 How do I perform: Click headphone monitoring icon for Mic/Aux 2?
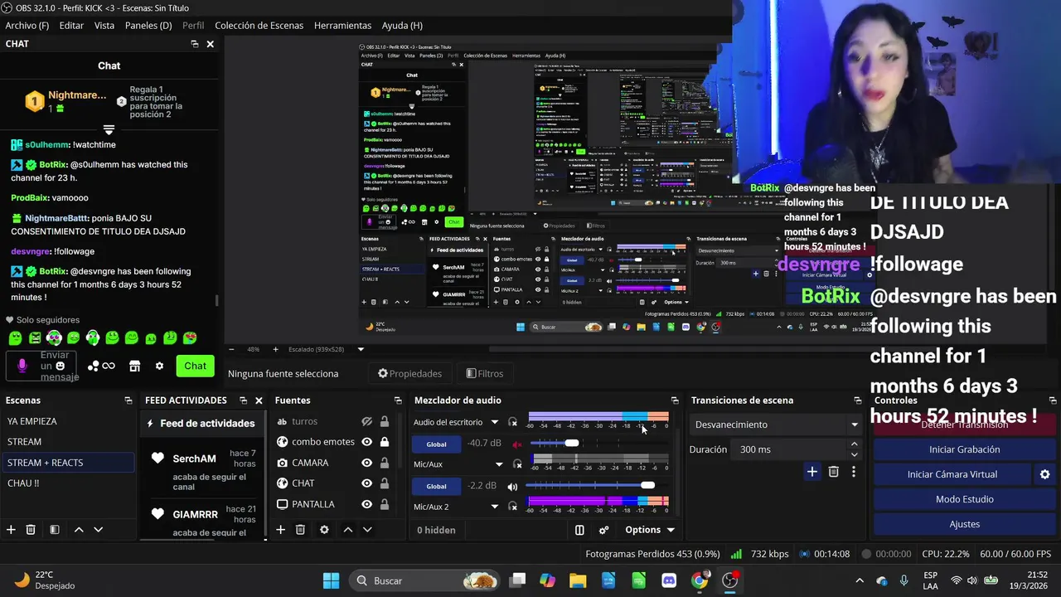click(513, 507)
